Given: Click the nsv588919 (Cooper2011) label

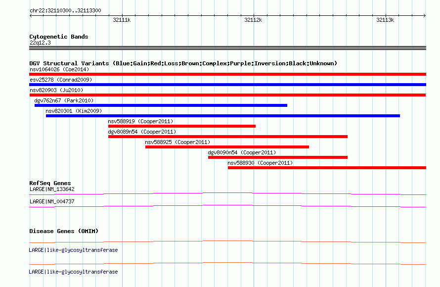Looking at the screenshot, I should point(140,121).
